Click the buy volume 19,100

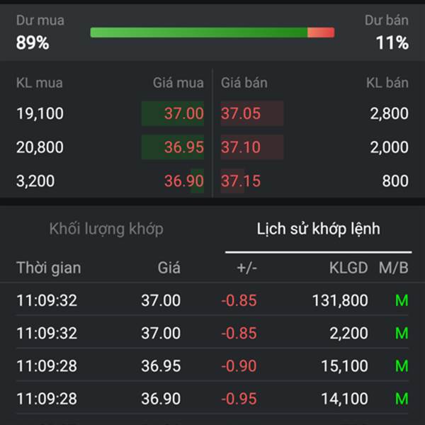point(40,113)
